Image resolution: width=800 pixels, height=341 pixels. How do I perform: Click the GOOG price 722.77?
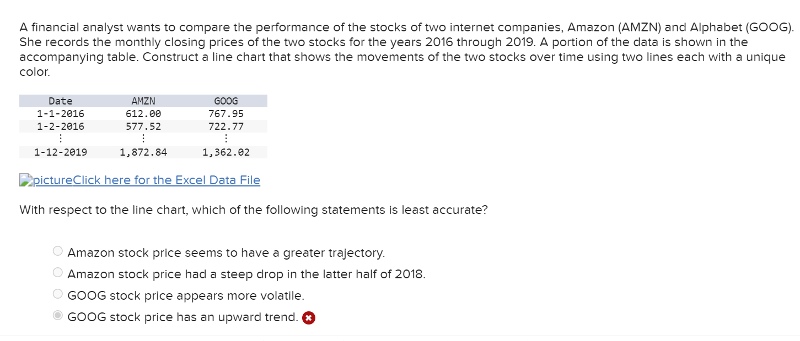click(x=226, y=126)
